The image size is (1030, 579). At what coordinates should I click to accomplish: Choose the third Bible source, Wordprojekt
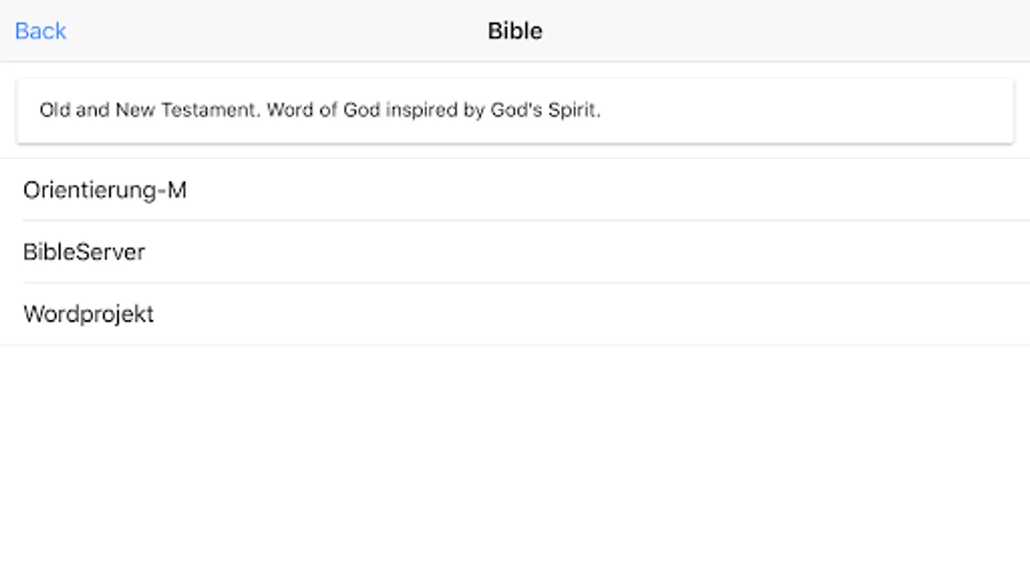(x=515, y=314)
